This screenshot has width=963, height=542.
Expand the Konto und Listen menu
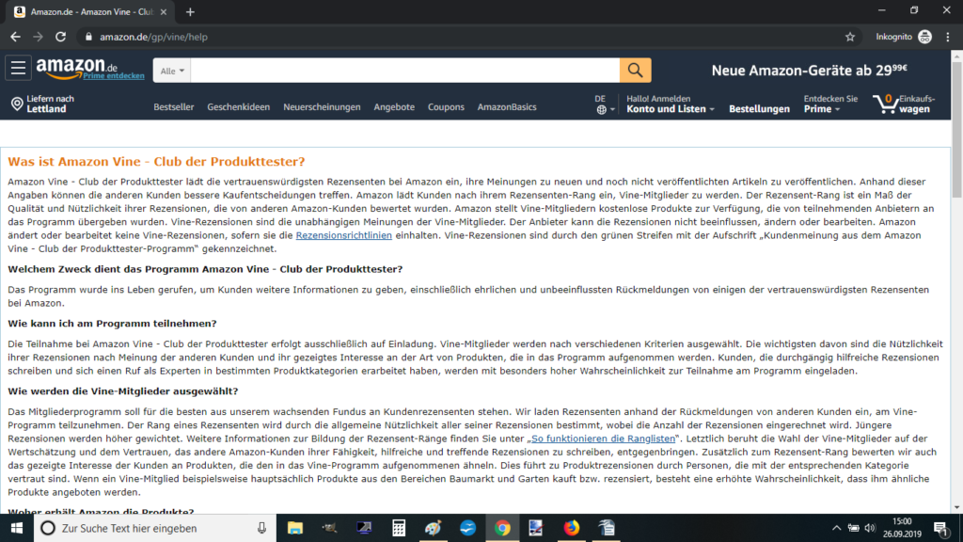(x=670, y=104)
